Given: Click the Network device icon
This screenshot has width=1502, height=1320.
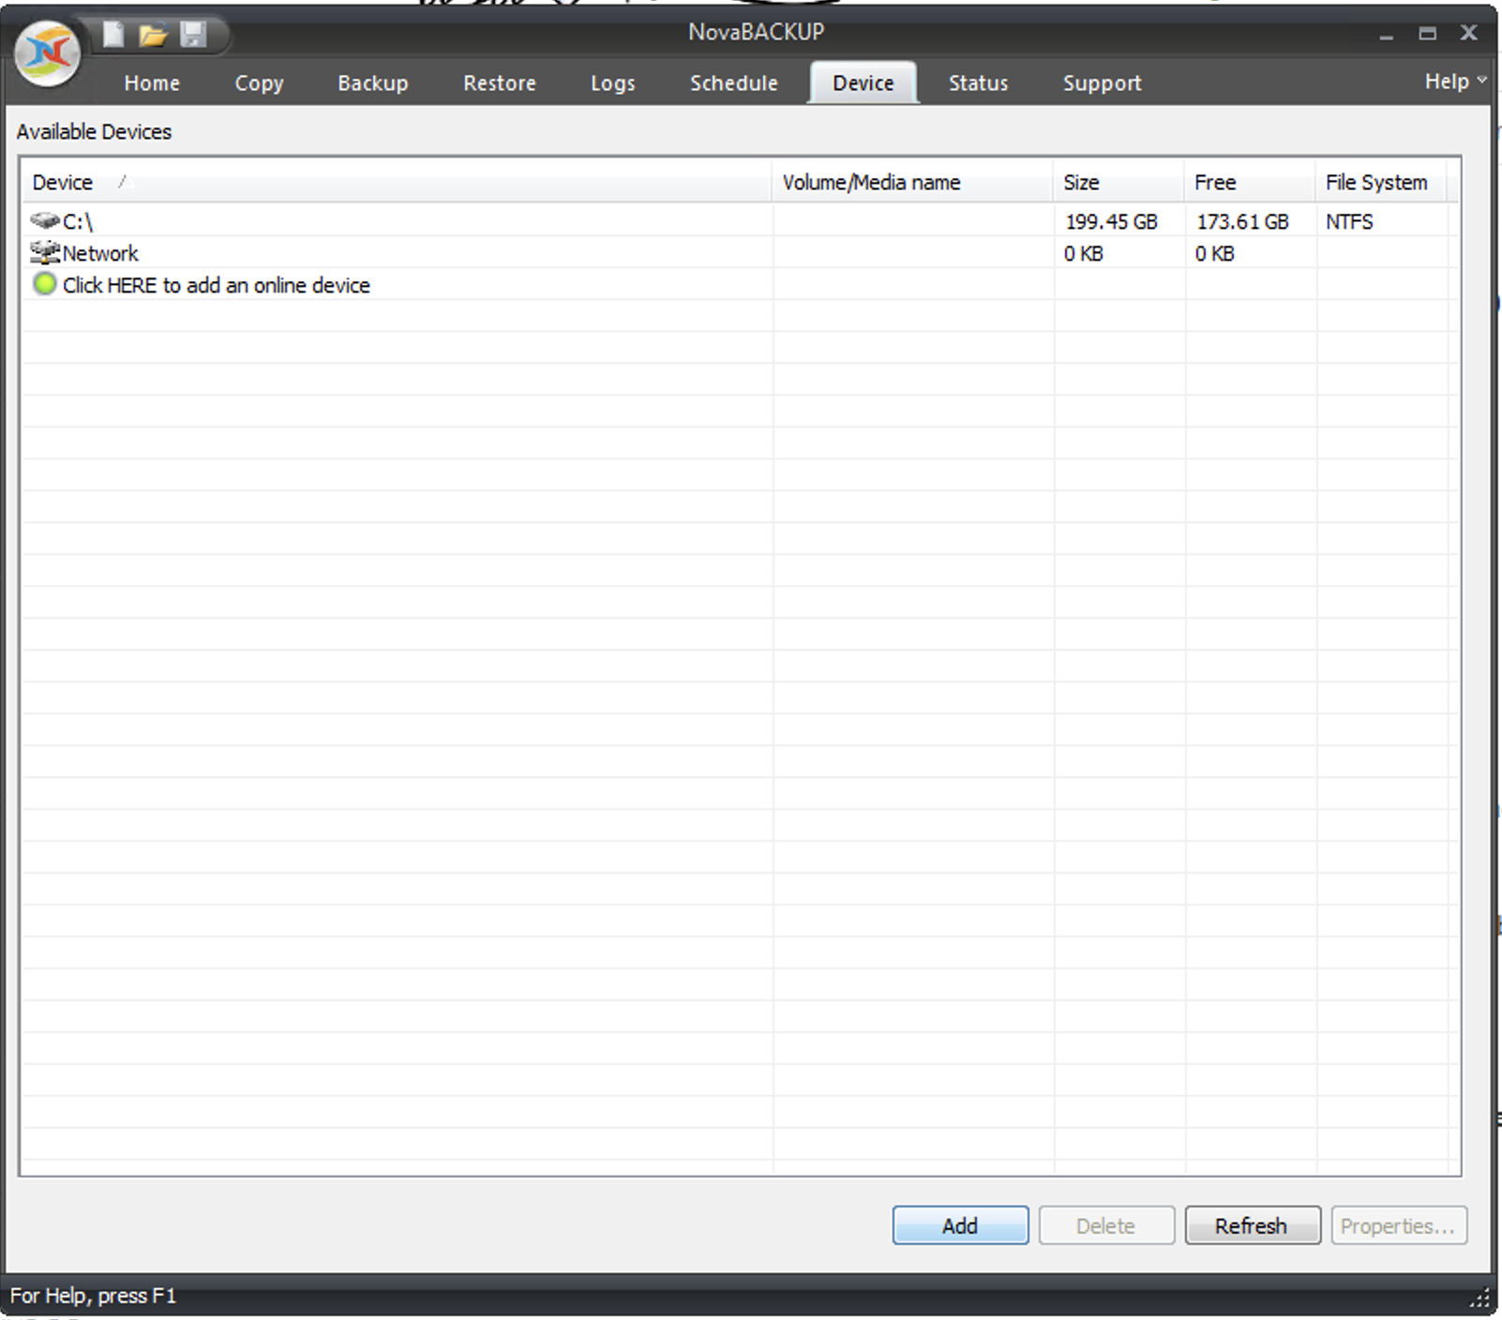Looking at the screenshot, I should pyautogui.click(x=44, y=252).
